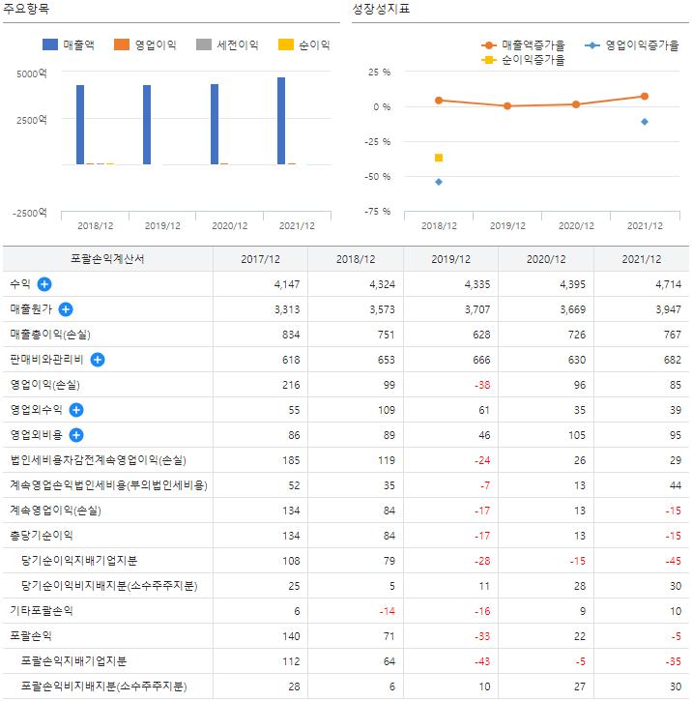The width and height of the screenshot is (692, 701).
Task: Toggle 영업이익 orange legend swatch
Action: [x=122, y=44]
